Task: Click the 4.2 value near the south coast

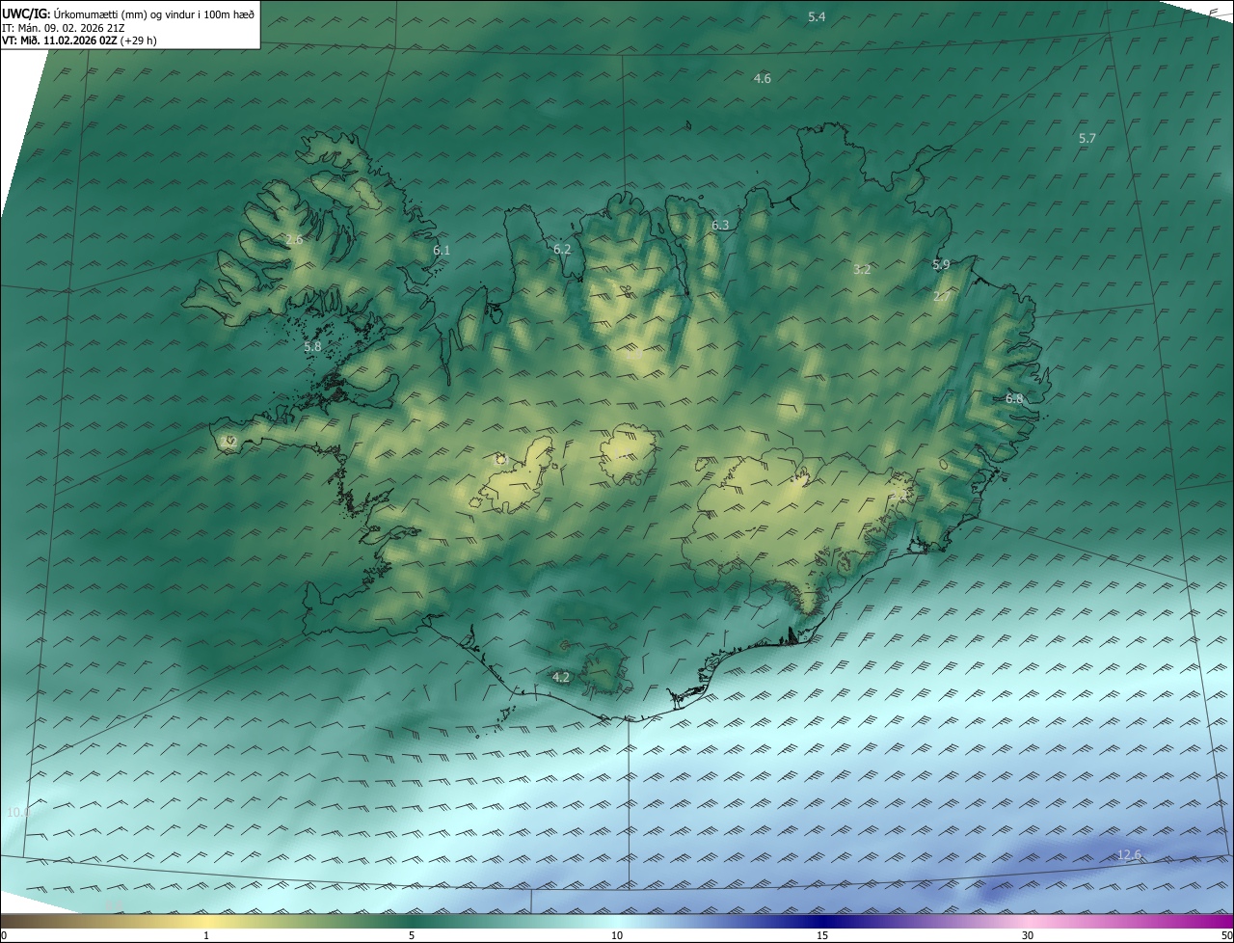Action: pos(561,678)
